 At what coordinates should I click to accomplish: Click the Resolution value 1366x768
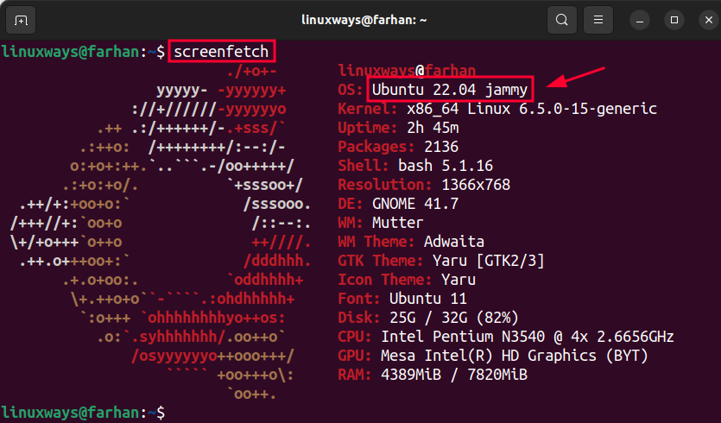(476, 185)
